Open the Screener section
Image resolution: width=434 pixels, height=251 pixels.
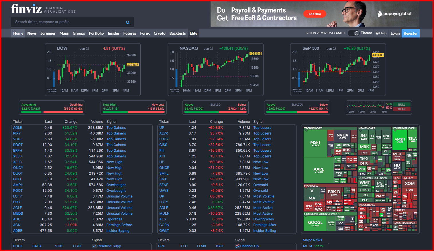(48, 33)
